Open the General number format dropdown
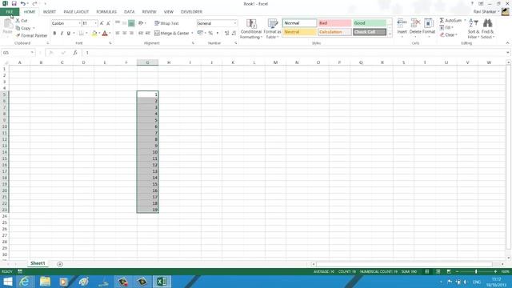Image resolution: width=512 pixels, height=288 pixels. click(x=234, y=23)
